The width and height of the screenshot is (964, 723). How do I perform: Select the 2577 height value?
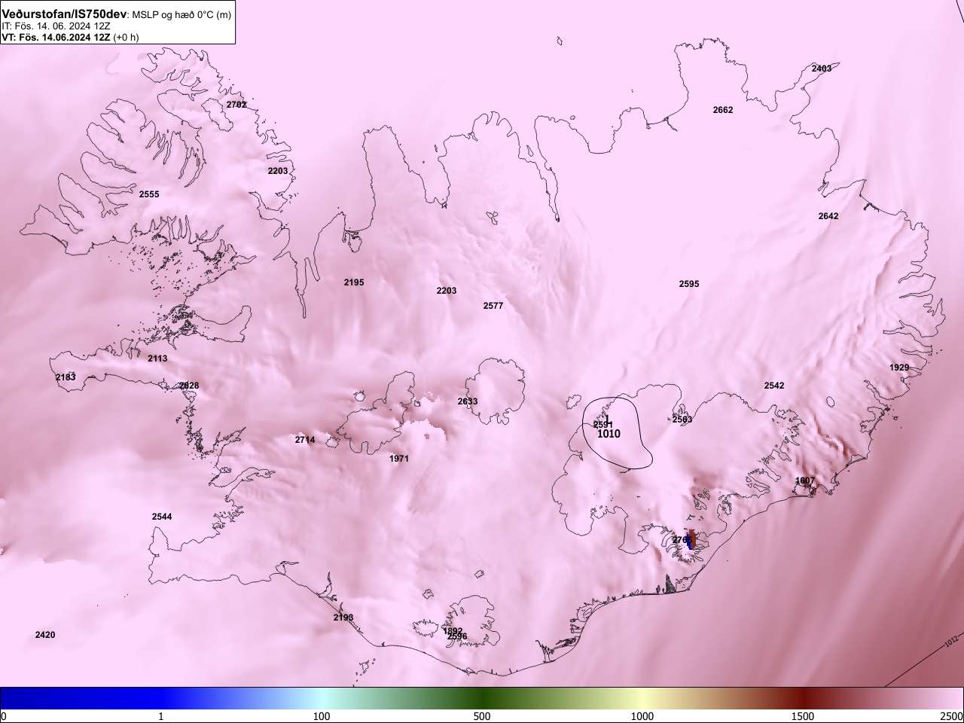tap(493, 306)
